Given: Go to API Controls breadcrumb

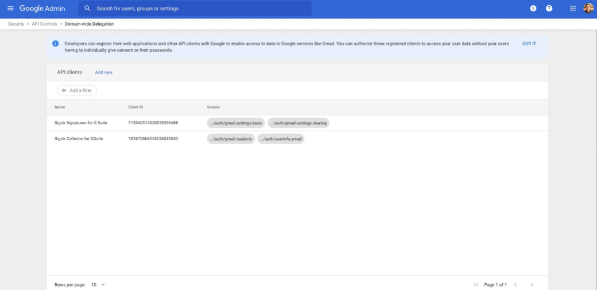Looking at the screenshot, I should pyautogui.click(x=45, y=24).
